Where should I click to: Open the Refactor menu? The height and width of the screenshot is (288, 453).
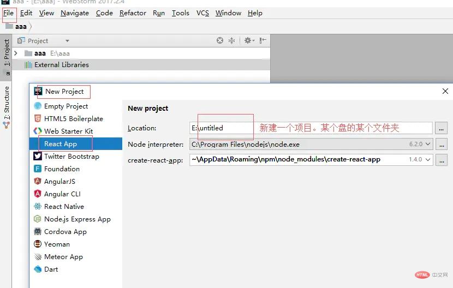(x=133, y=13)
